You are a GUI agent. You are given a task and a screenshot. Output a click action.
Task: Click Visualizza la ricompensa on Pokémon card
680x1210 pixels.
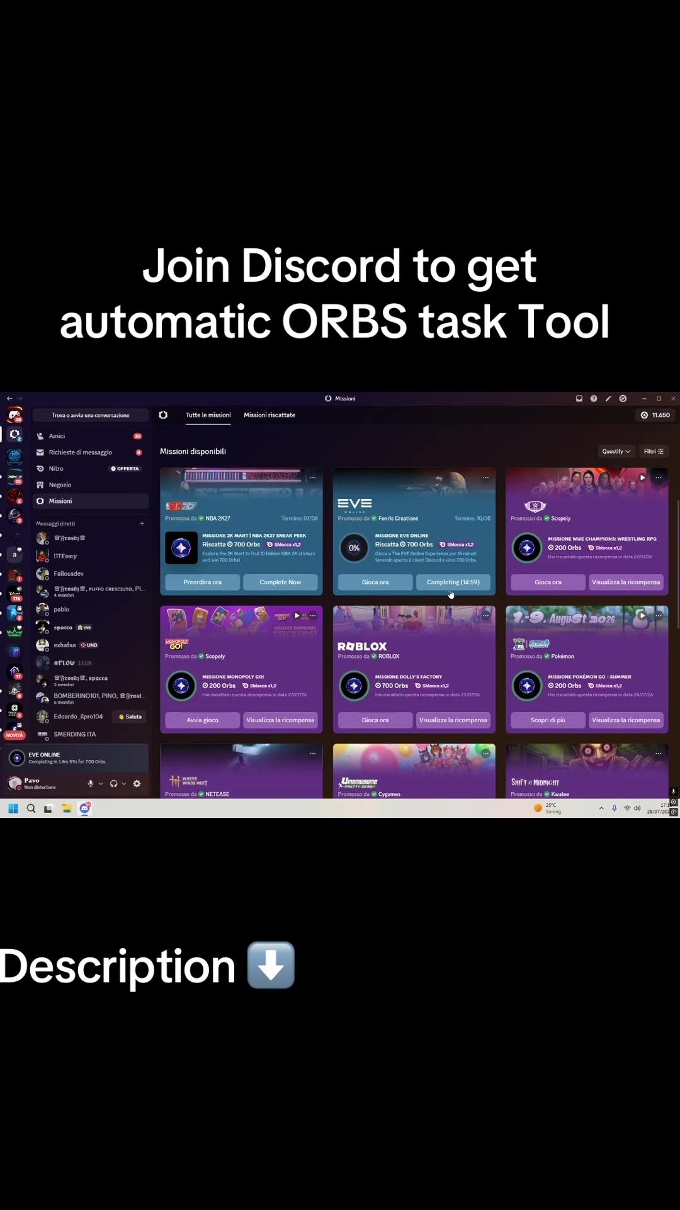[626, 720]
